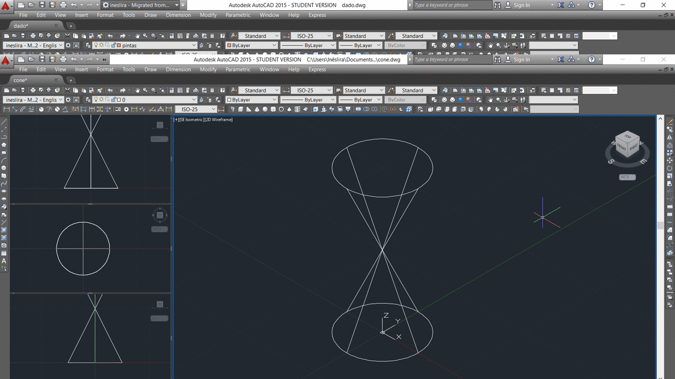Type in dado window keyword search field

(452, 5)
